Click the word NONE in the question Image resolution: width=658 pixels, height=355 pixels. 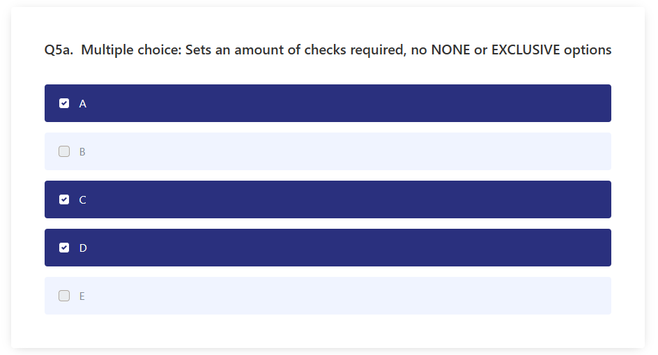[451, 50]
